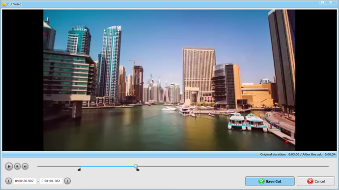
Task: Mute the audio with the speaker icon
Action: pyautogui.click(x=25, y=166)
